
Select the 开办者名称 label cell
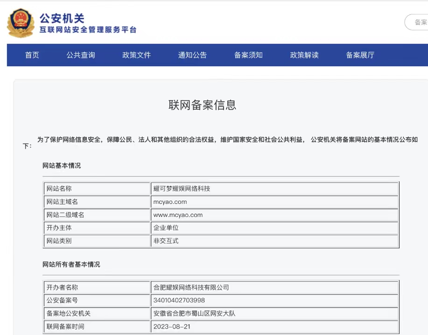click(97, 287)
